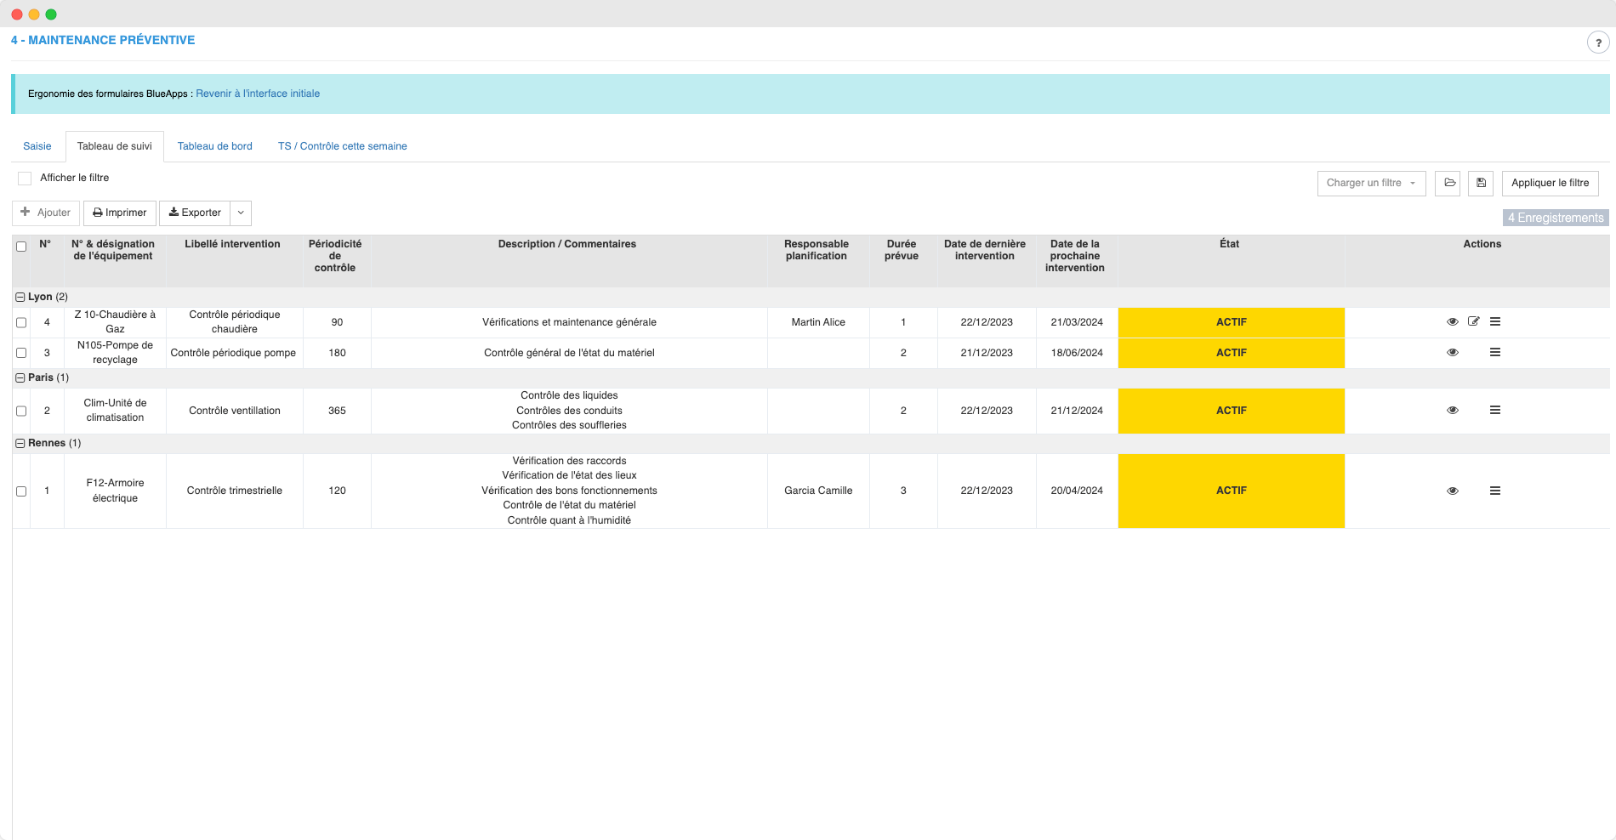The image size is (1616, 840).
Task: Click the save filter disk icon
Action: (x=1481, y=184)
